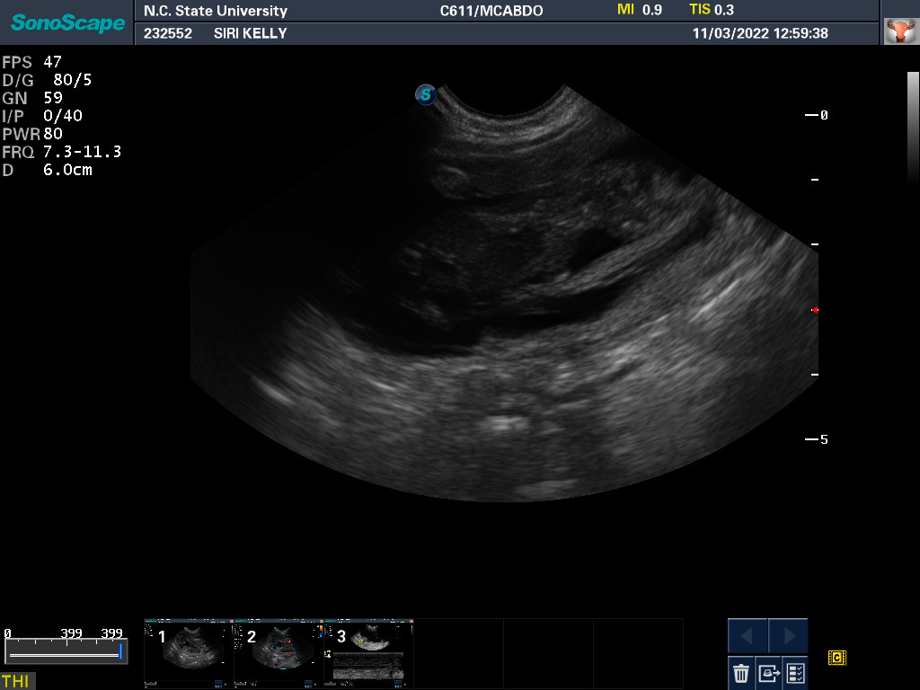Image resolution: width=920 pixels, height=690 pixels.
Task: Go to previous thumbnail page arrow
Action: click(747, 636)
